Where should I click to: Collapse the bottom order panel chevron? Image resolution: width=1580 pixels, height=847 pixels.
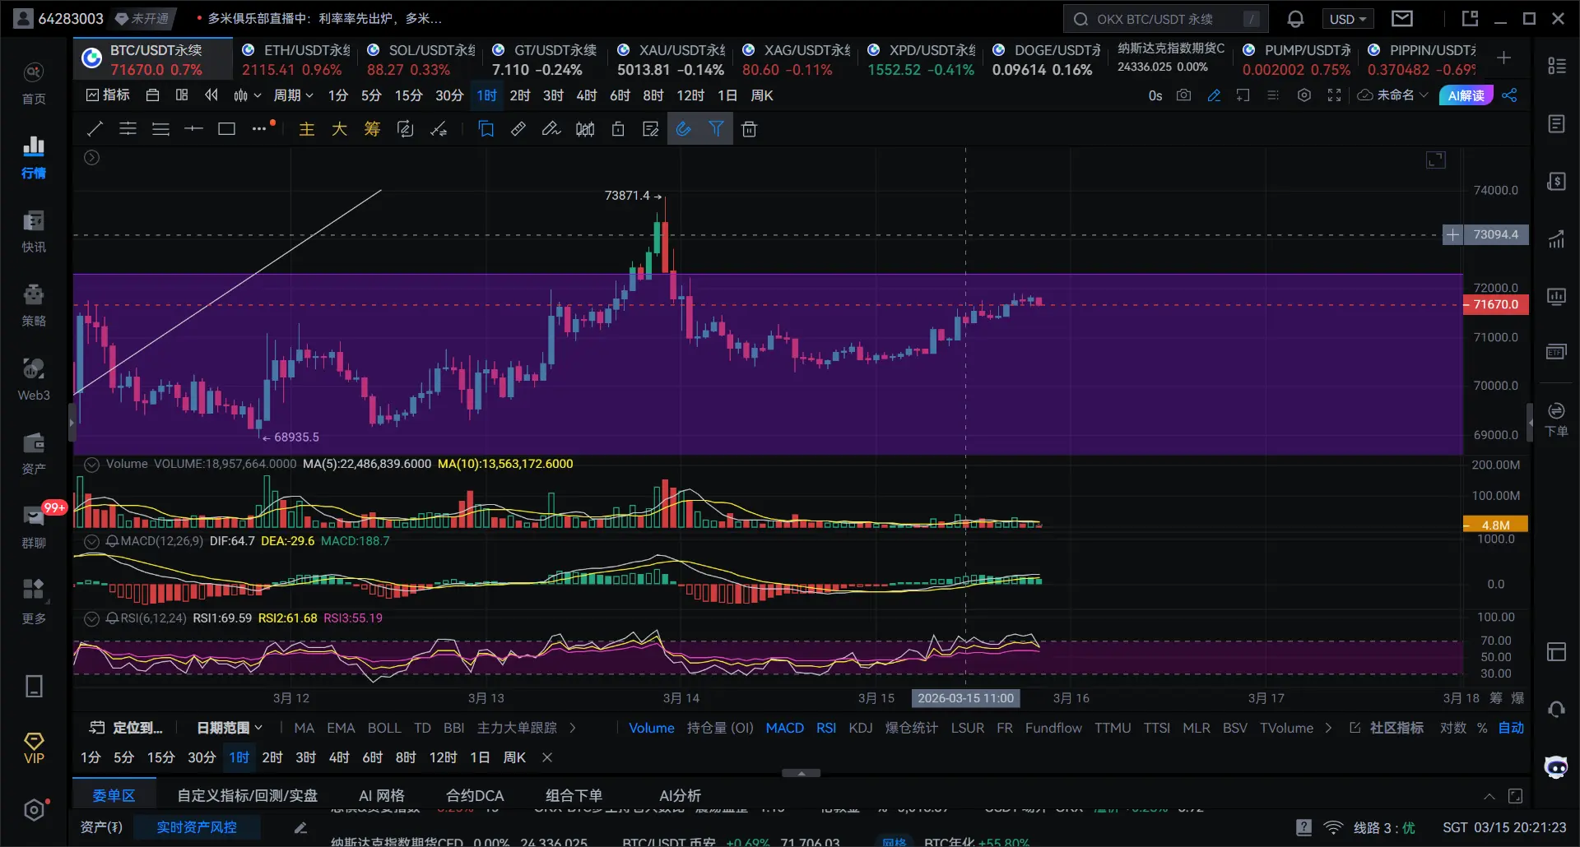coord(1489,796)
